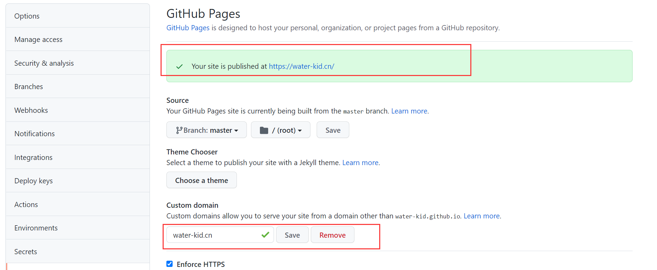Open published site https://water-kid.cn/
Screen dimensions: 657x270
click(302, 66)
